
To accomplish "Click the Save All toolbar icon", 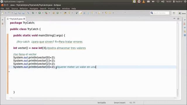I will pyautogui.click(x=20, y=13).
